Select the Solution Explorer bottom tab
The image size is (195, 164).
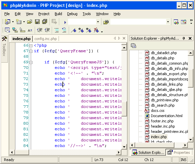click(x=148, y=153)
